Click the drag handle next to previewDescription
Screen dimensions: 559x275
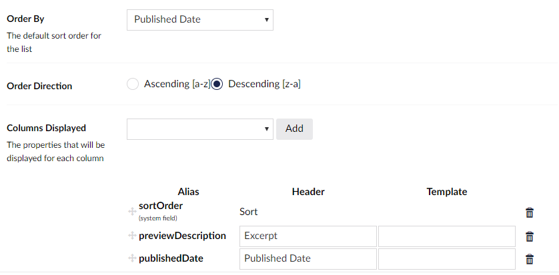tap(131, 236)
